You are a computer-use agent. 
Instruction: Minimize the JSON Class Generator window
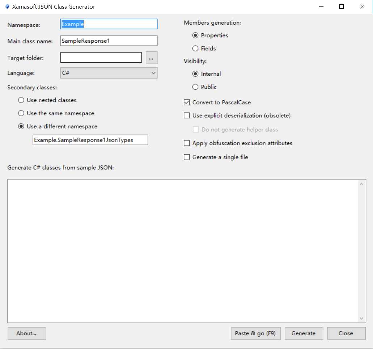click(x=321, y=7)
